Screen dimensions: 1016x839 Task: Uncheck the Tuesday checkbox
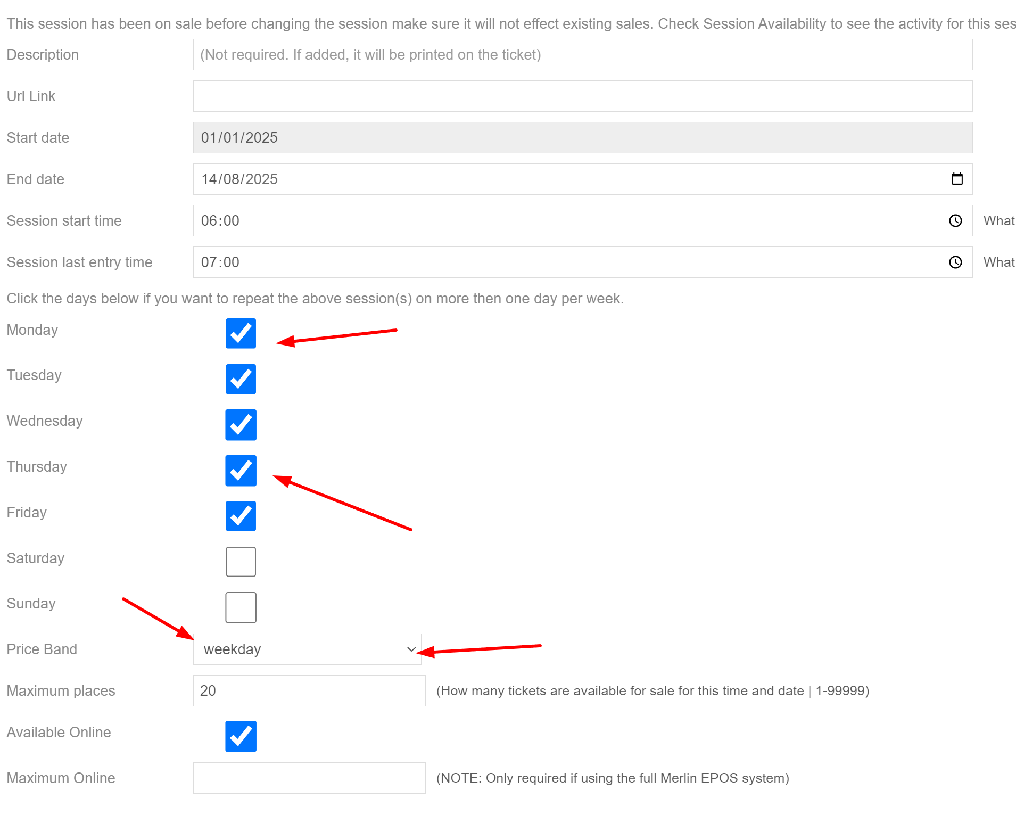[241, 379]
